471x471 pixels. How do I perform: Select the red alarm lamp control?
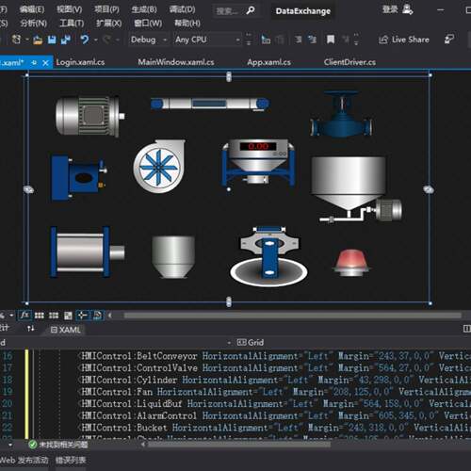tap(351, 263)
